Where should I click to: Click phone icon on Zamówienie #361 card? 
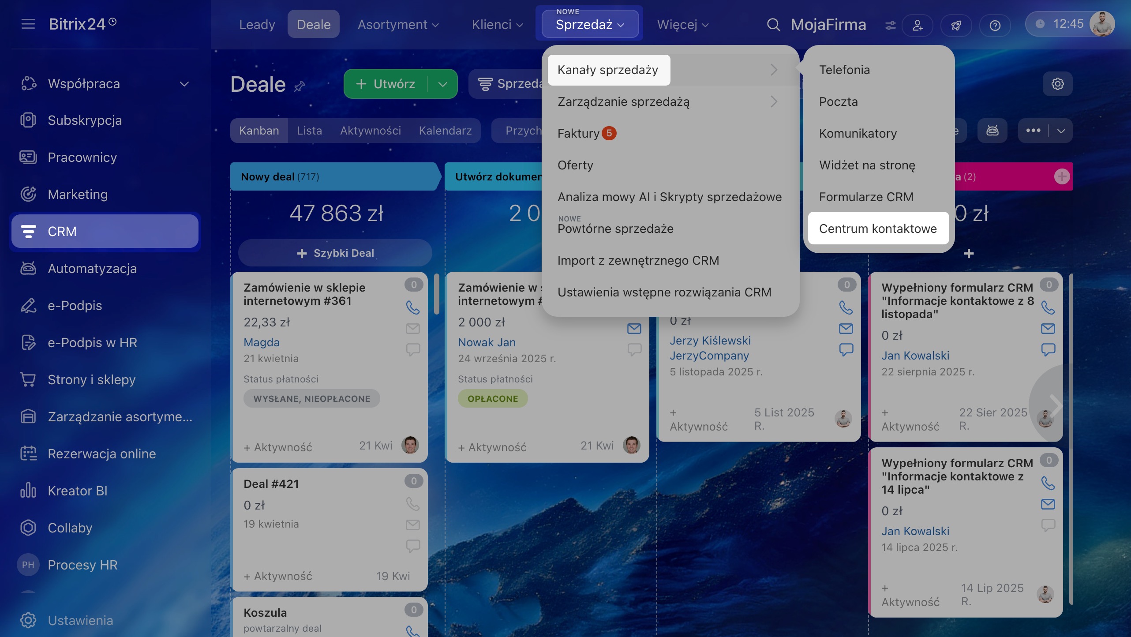412,307
